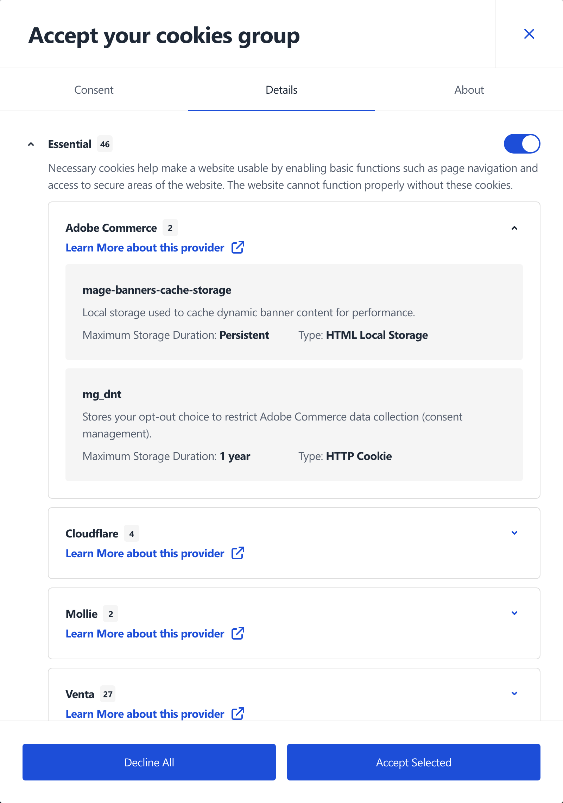
Task: Expand the Venta provider section
Action: 514,693
